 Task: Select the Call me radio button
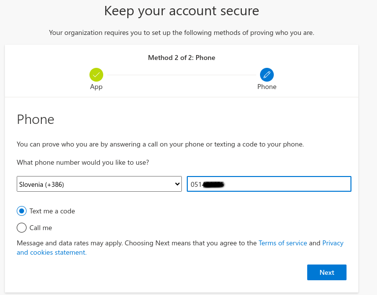pos(22,228)
